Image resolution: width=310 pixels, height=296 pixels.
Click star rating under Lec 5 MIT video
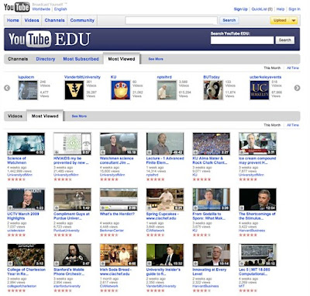click(248, 291)
